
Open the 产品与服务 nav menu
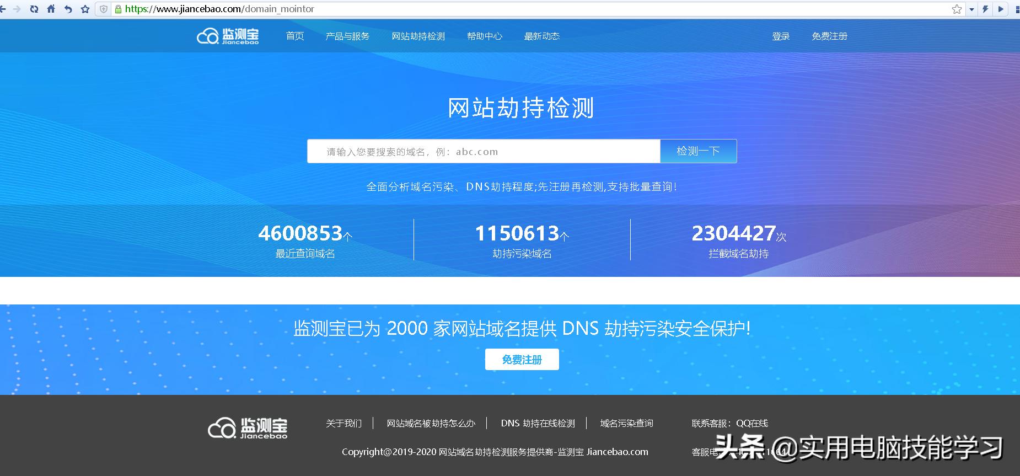(x=347, y=36)
